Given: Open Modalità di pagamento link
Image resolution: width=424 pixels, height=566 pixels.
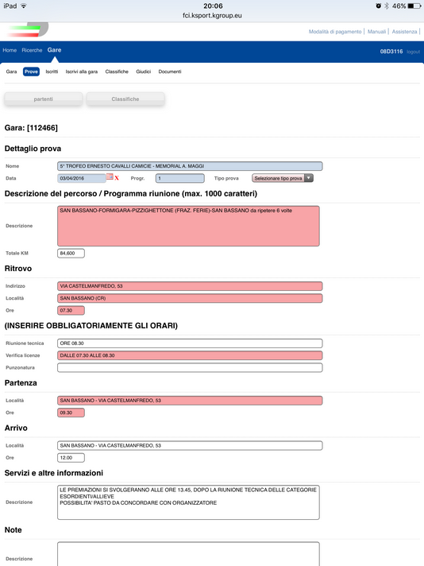Looking at the screenshot, I should tap(335, 32).
